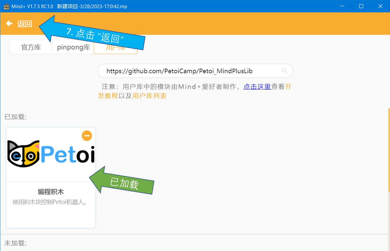
Task: Click the back arrow icon in orange header
Action: [9, 24]
